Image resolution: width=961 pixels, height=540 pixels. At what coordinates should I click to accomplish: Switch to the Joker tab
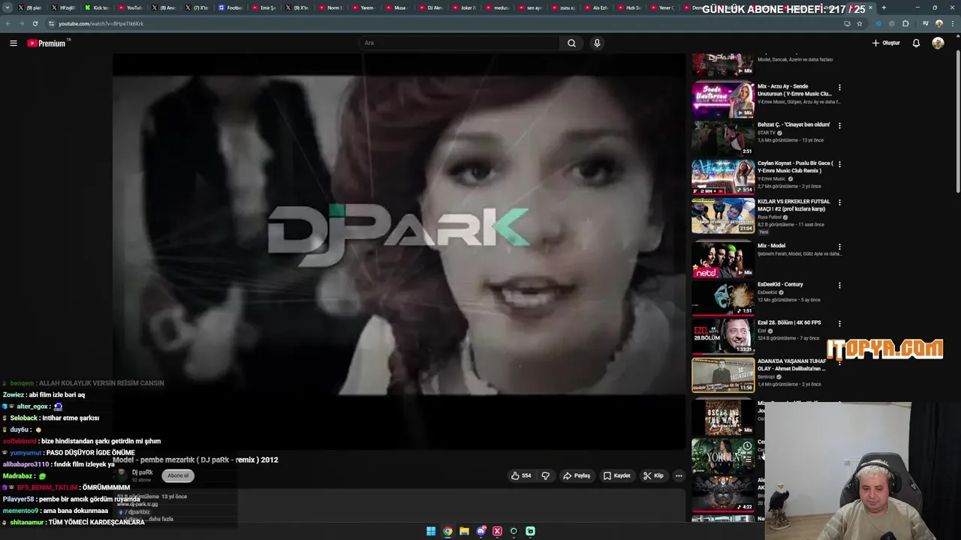coord(463,7)
